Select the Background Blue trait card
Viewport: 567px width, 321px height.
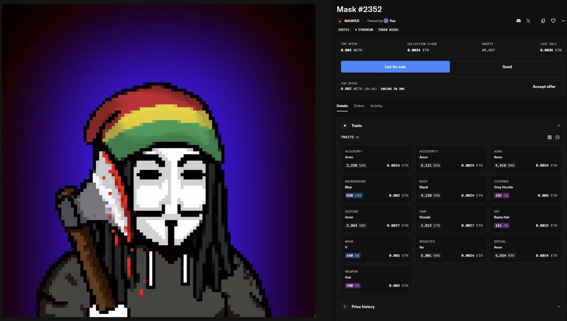(x=377, y=189)
